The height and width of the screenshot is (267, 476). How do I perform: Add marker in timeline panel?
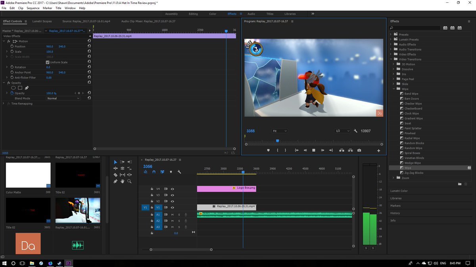171,172
